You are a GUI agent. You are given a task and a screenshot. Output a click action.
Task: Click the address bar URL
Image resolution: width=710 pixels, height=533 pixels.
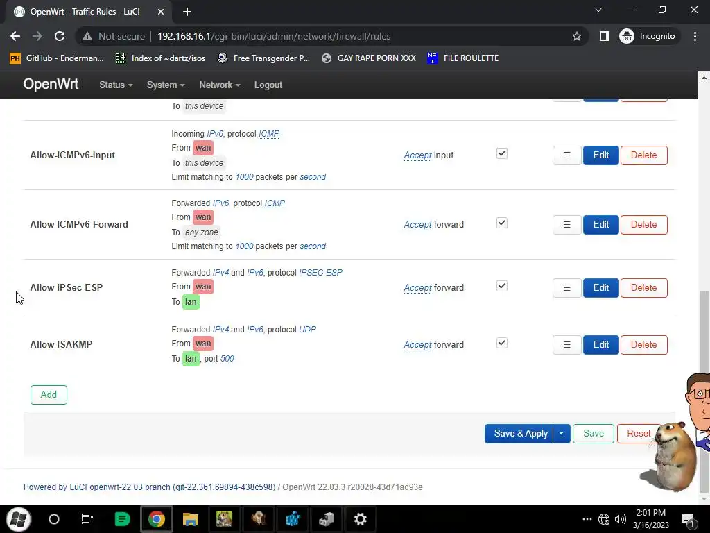click(273, 36)
